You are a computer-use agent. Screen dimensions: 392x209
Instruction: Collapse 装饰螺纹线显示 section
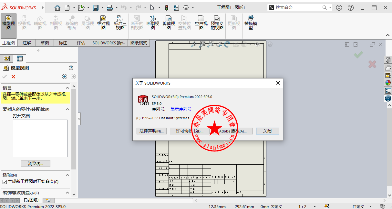coord(67,193)
